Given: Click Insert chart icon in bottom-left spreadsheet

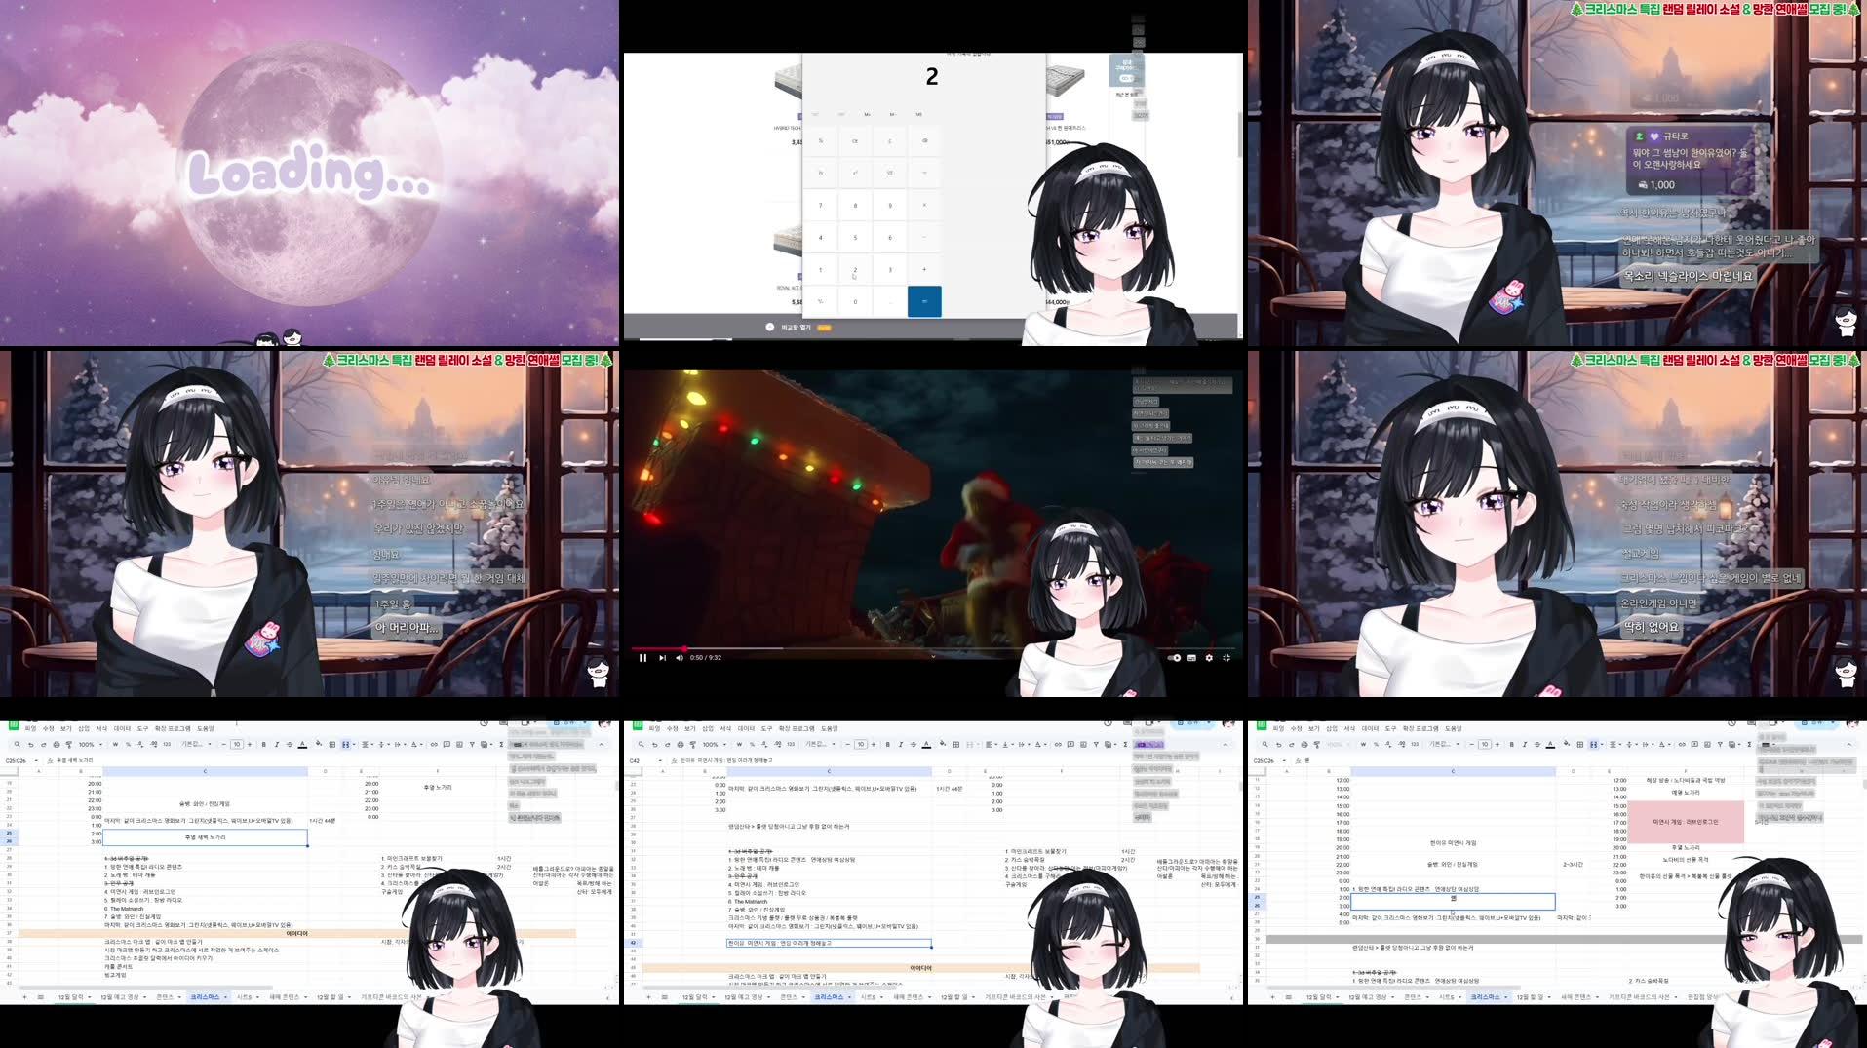Looking at the screenshot, I should click(x=459, y=745).
